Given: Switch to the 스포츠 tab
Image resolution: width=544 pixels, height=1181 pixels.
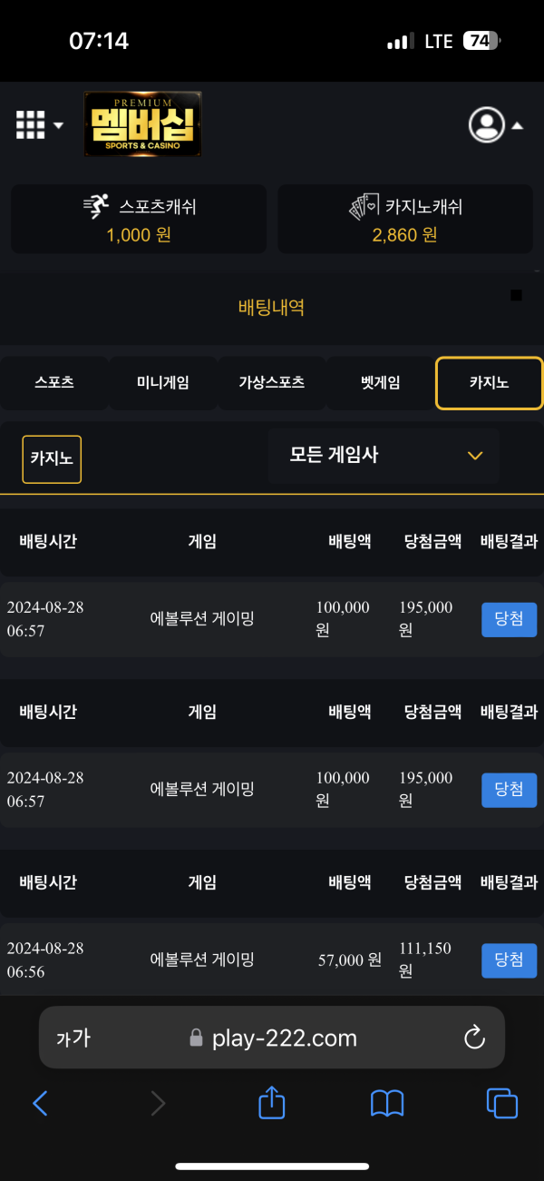Looking at the screenshot, I should [54, 383].
